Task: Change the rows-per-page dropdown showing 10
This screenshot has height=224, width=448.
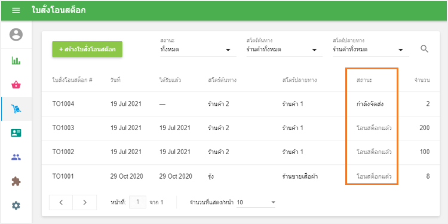Action: [x=256, y=202]
